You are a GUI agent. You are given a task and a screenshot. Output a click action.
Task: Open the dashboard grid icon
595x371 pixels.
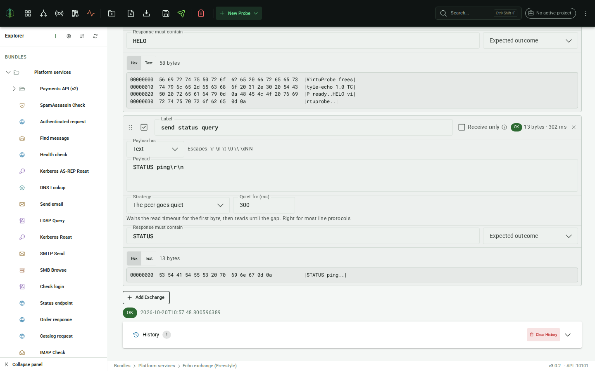pos(28,13)
